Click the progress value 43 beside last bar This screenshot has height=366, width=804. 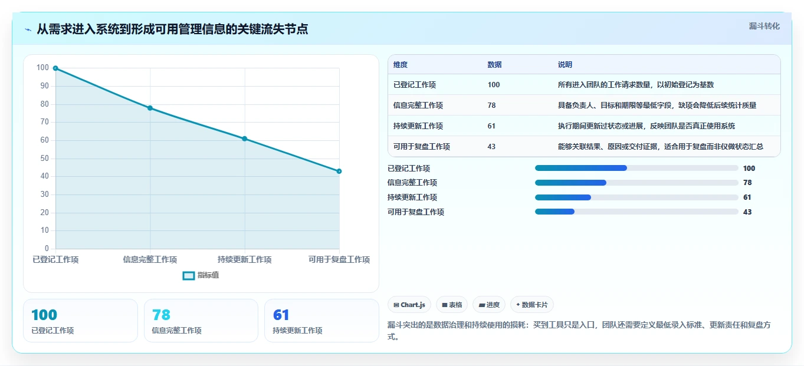pyautogui.click(x=747, y=212)
